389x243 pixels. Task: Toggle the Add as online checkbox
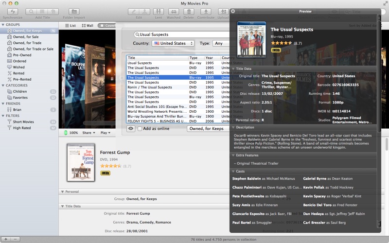point(140,129)
